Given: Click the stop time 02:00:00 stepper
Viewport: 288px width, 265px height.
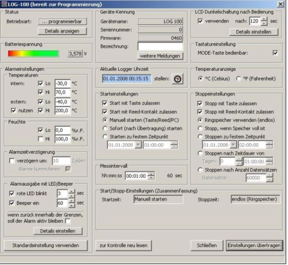Looking at the screenshot, I should click(269, 145).
